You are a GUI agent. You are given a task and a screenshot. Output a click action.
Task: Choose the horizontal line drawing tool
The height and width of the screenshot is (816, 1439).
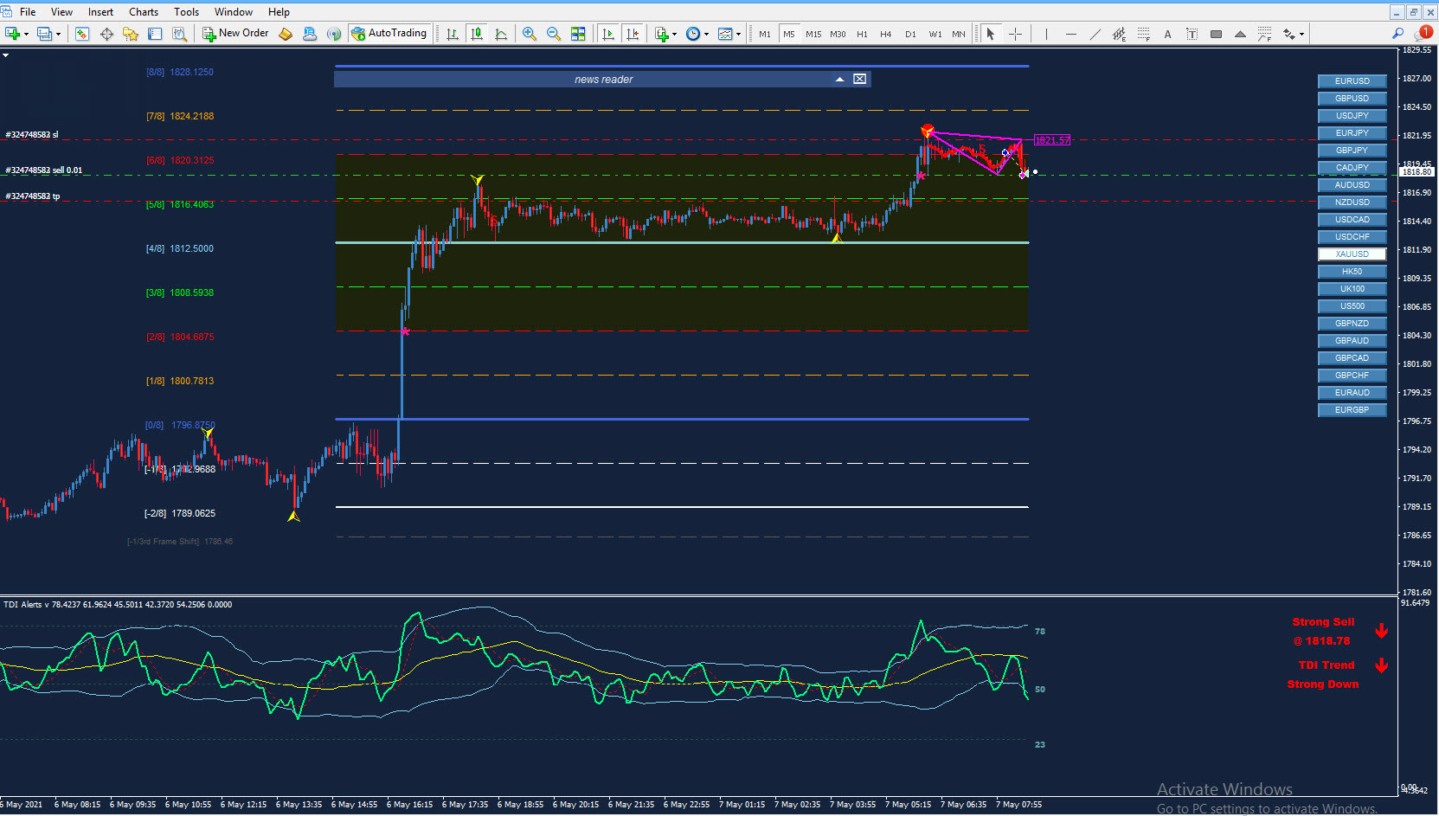(1070, 34)
